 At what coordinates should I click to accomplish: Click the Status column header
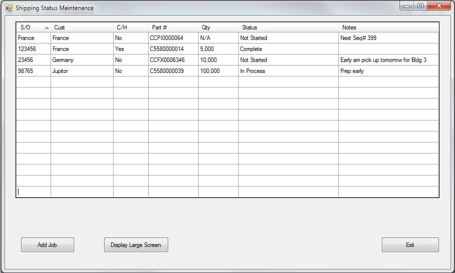tap(288, 27)
